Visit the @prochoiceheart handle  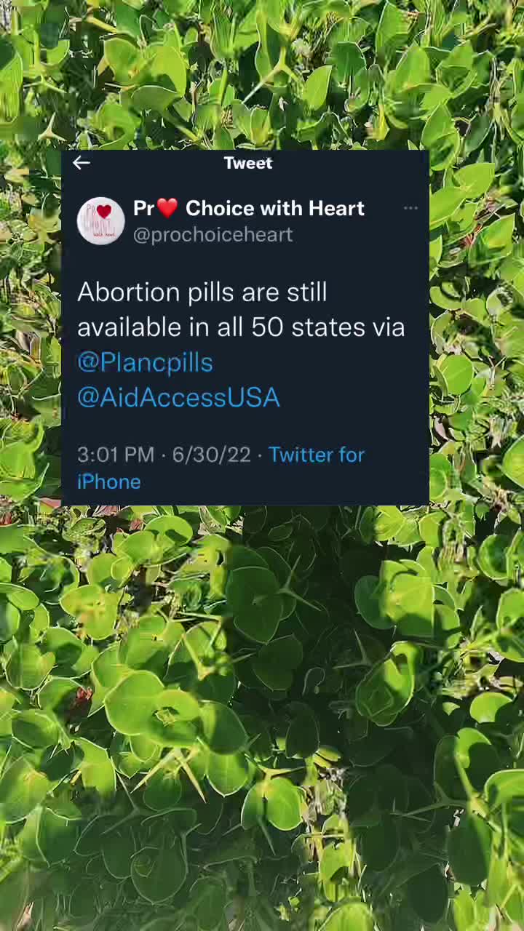point(213,234)
